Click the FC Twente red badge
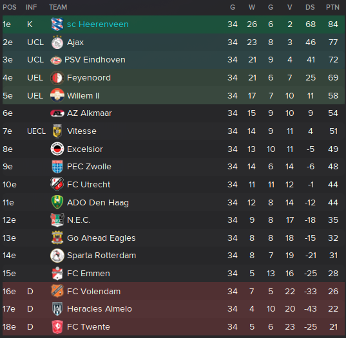Viewport: 346px width, 338px height. coord(57,327)
